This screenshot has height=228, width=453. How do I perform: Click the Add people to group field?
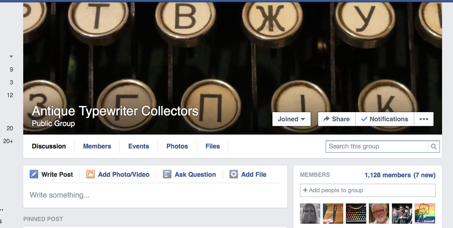coord(368,190)
